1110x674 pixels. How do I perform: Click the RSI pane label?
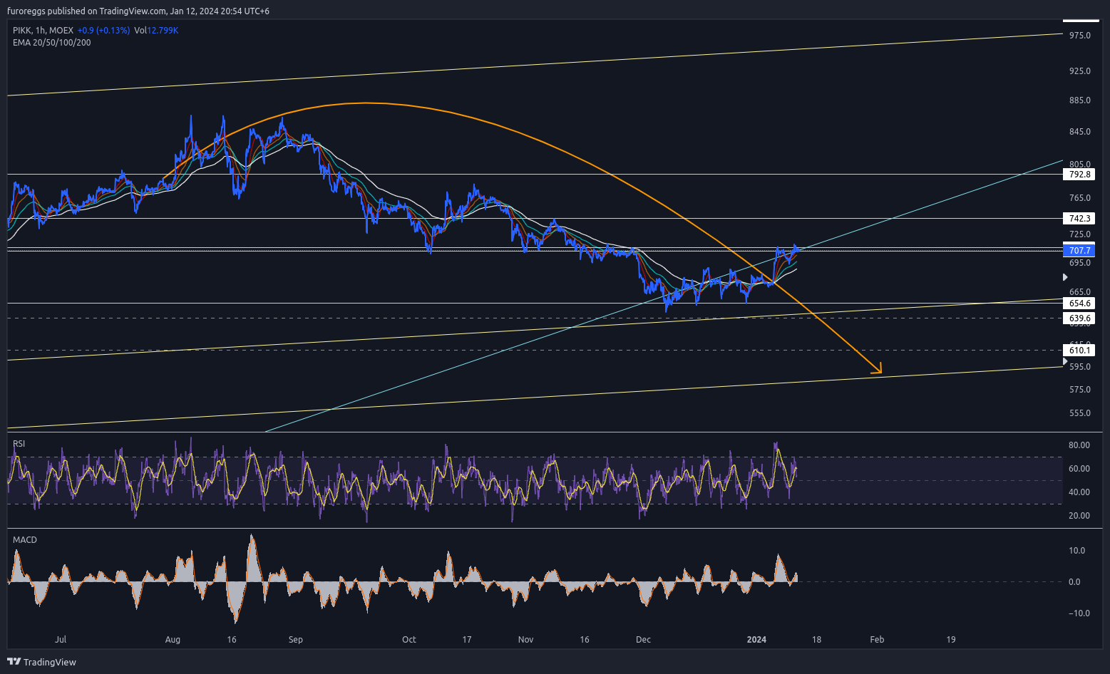click(19, 444)
